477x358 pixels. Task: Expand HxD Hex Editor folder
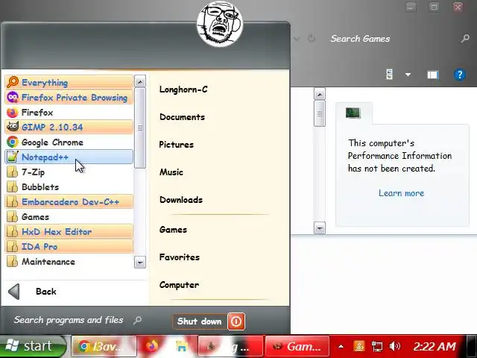point(69,231)
